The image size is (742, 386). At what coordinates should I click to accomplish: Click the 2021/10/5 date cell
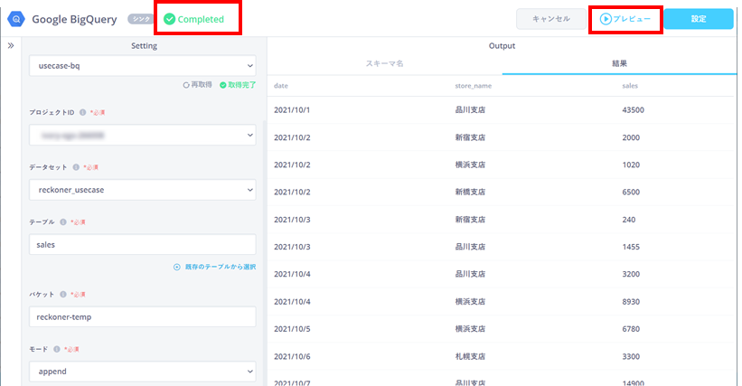(x=292, y=329)
